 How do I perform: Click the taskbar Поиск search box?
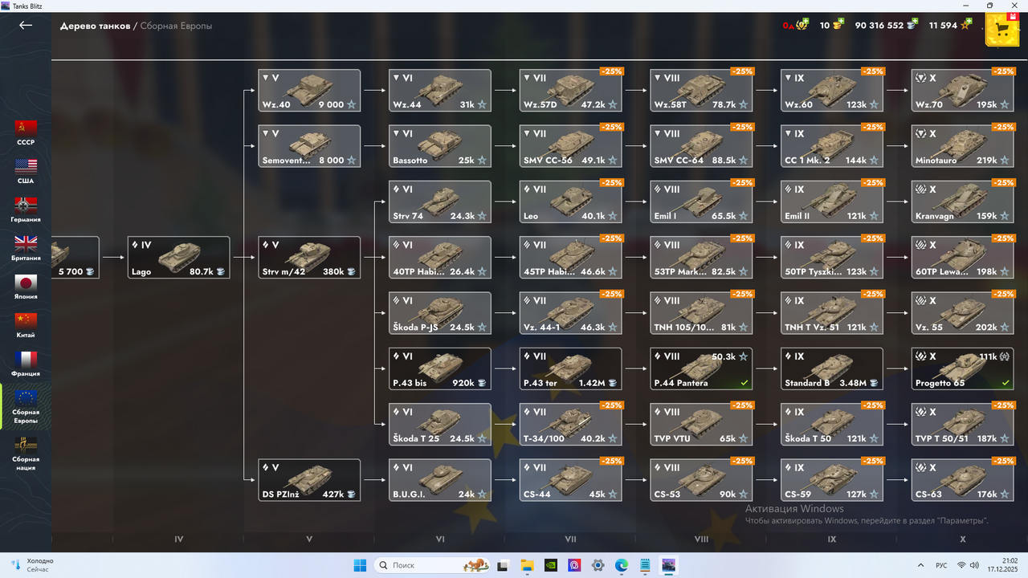tap(431, 565)
